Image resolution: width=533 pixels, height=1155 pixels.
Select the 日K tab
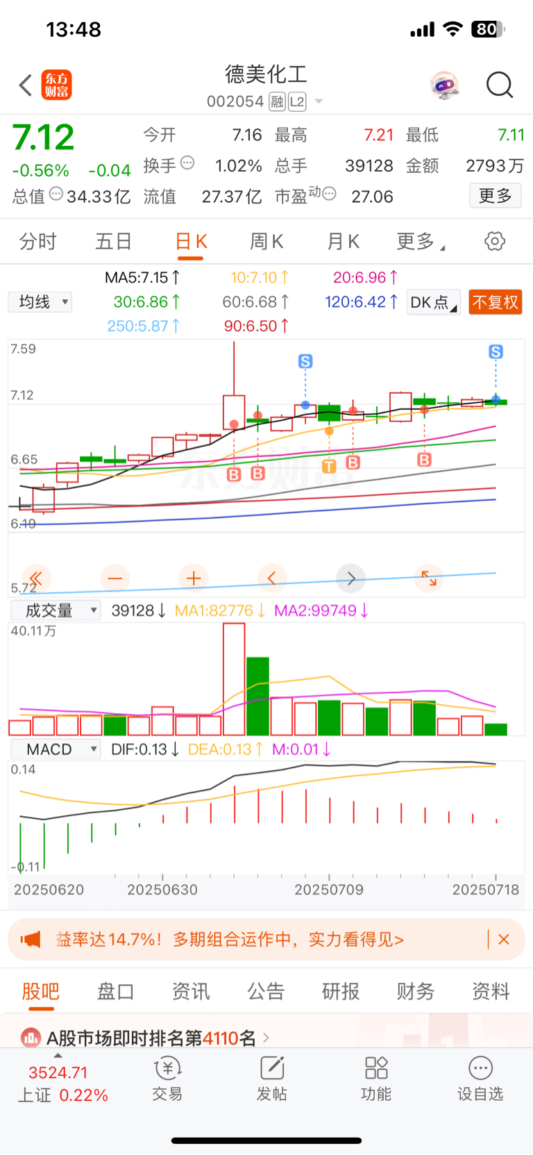pyautogui.click(x=191, y=241)
